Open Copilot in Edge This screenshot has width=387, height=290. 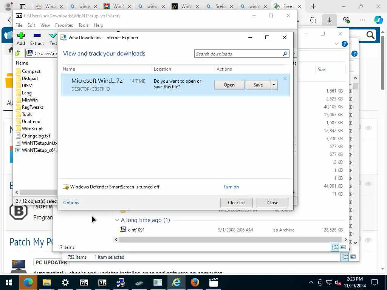pyautogui.click(x=378, y=20)
